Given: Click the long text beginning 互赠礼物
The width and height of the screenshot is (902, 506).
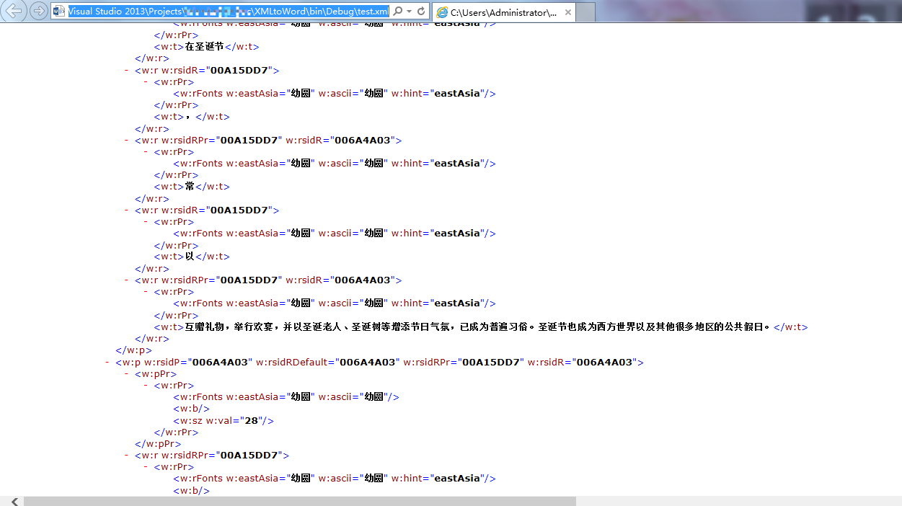Looking at the screenshot, I should tap(478, 327).
